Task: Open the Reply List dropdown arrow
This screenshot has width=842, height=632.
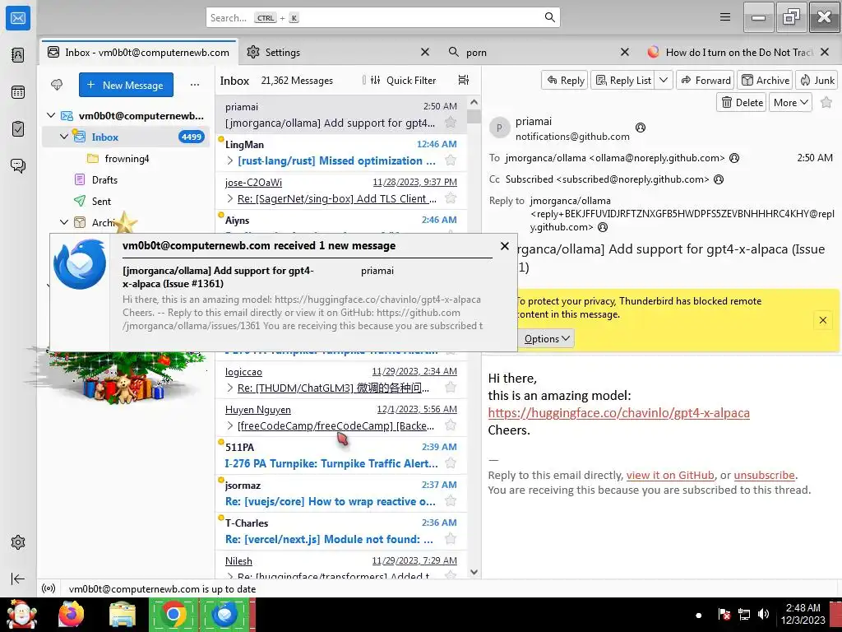Action: pos(664,80)
